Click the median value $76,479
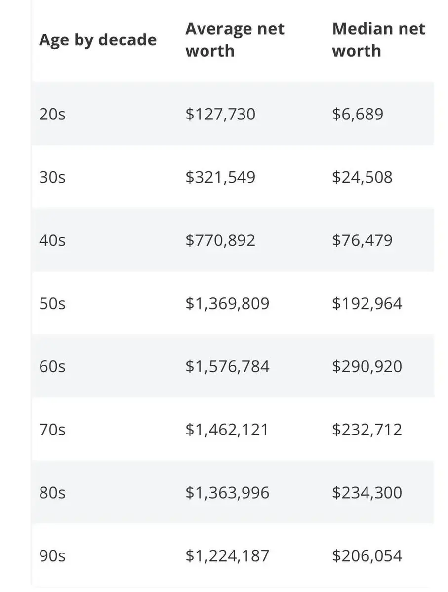The width and height of the screenshot is (448, 592). [x=362, y=240]
